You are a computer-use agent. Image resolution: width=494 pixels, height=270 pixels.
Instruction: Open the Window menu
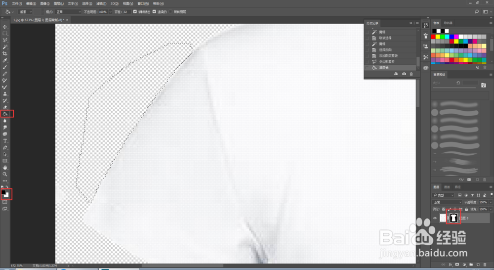[143, 3]
